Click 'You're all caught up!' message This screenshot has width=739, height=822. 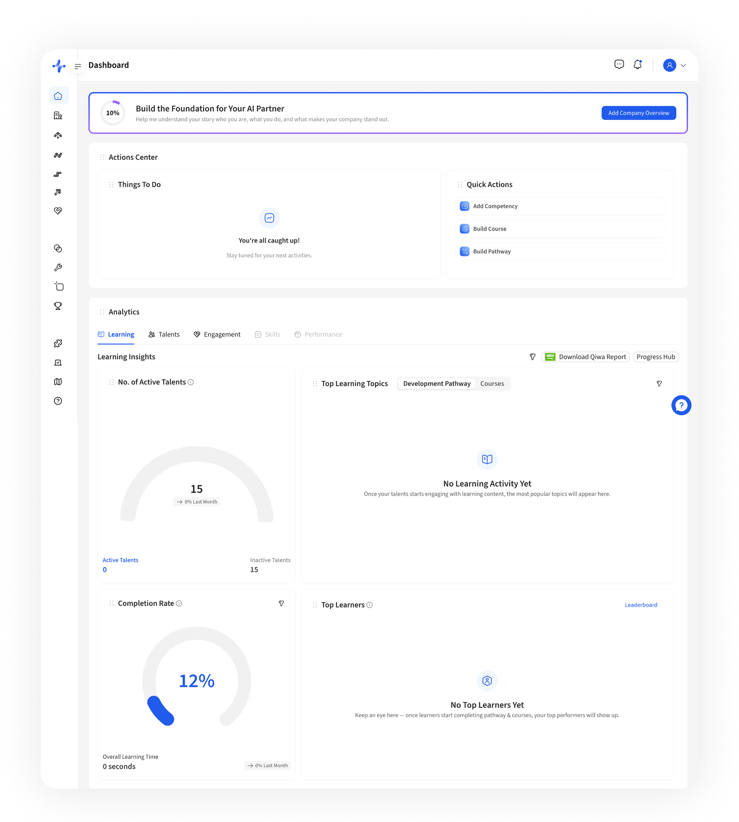269,241
